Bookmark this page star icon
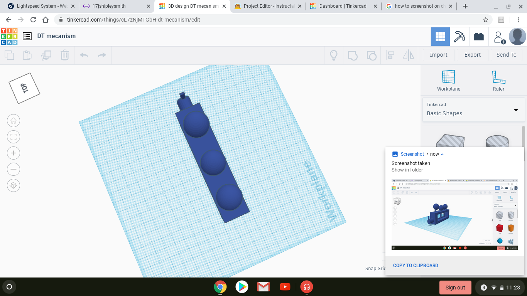The width and height of the screenshot is (527, 296). pos(486,20)
